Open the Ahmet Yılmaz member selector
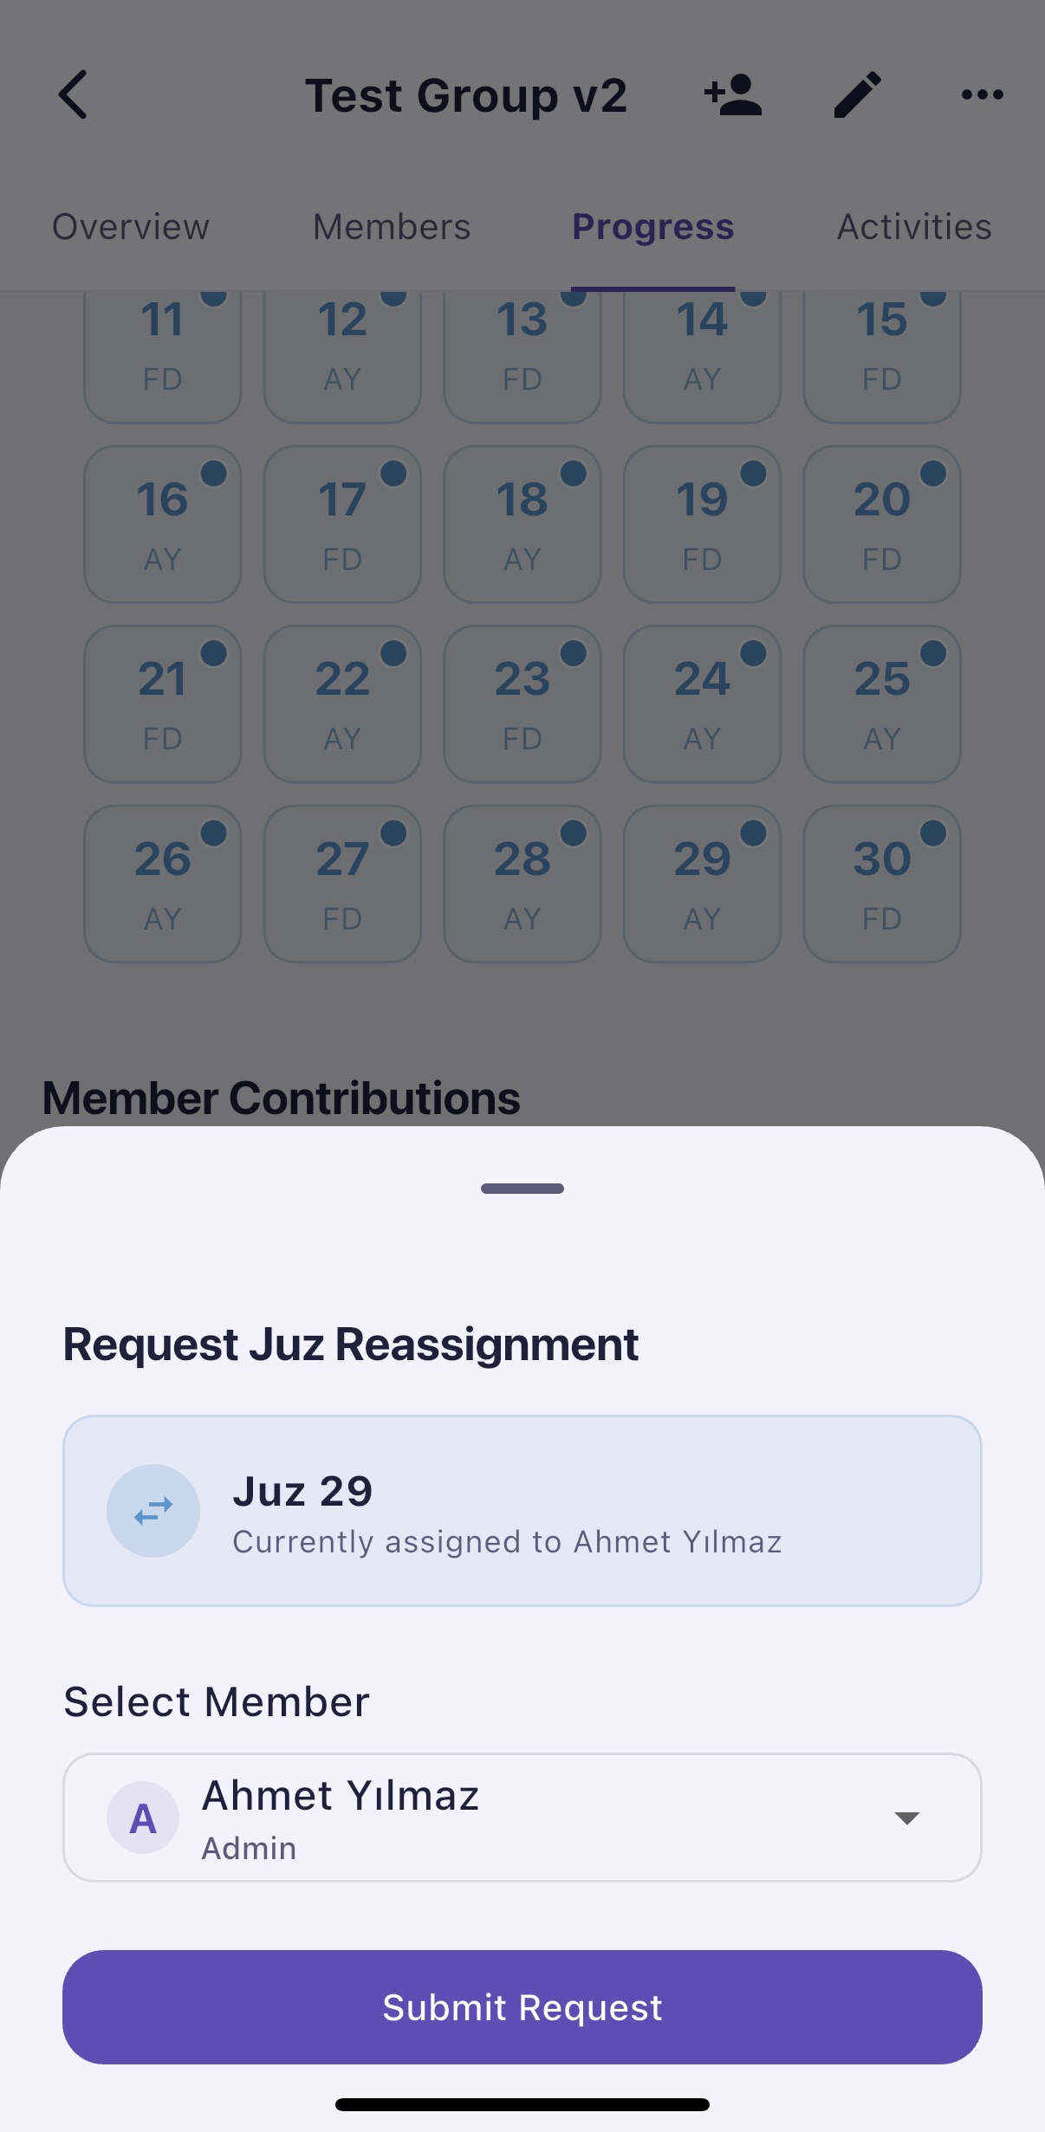1045x2132 pixels. pyautogui.click(x=522, y=1818)
